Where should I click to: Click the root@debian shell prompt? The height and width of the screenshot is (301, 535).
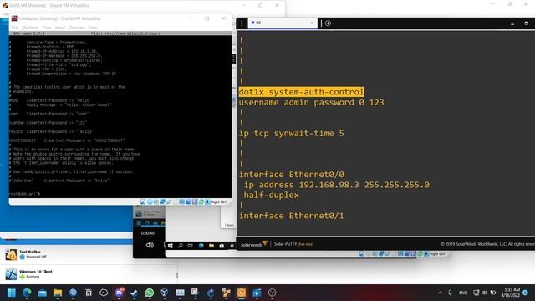(24, 194)
